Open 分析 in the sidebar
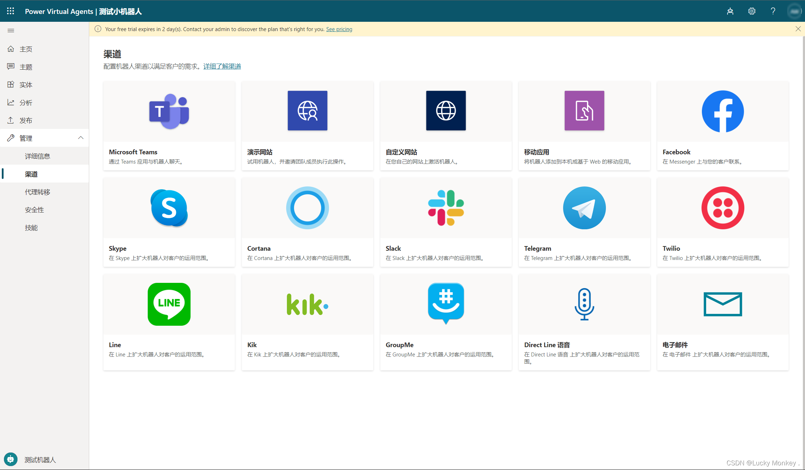This screenshot has width=805, height=470. [44, 102]
